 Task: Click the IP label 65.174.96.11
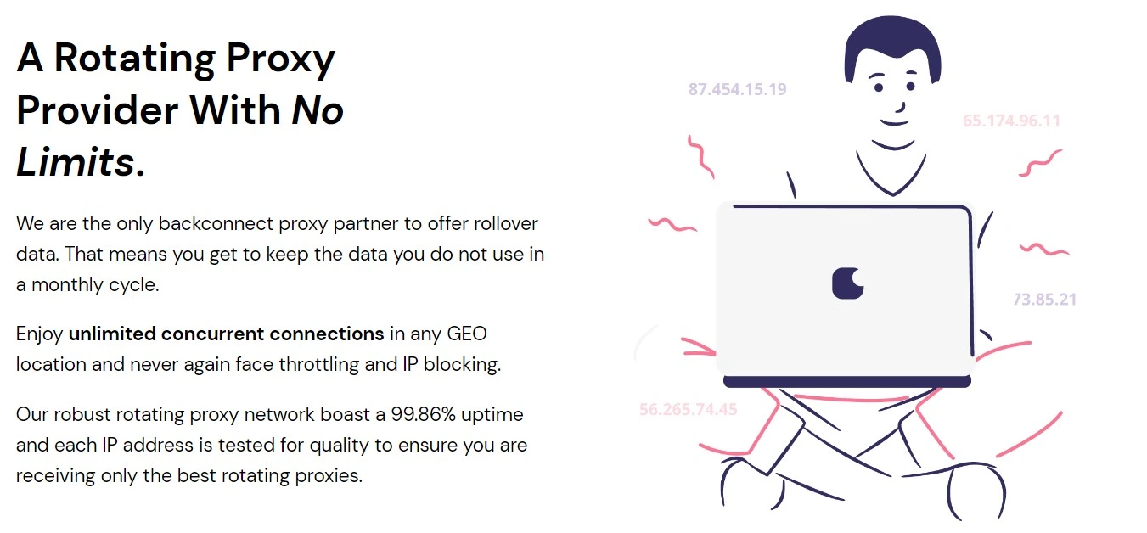1011,121
